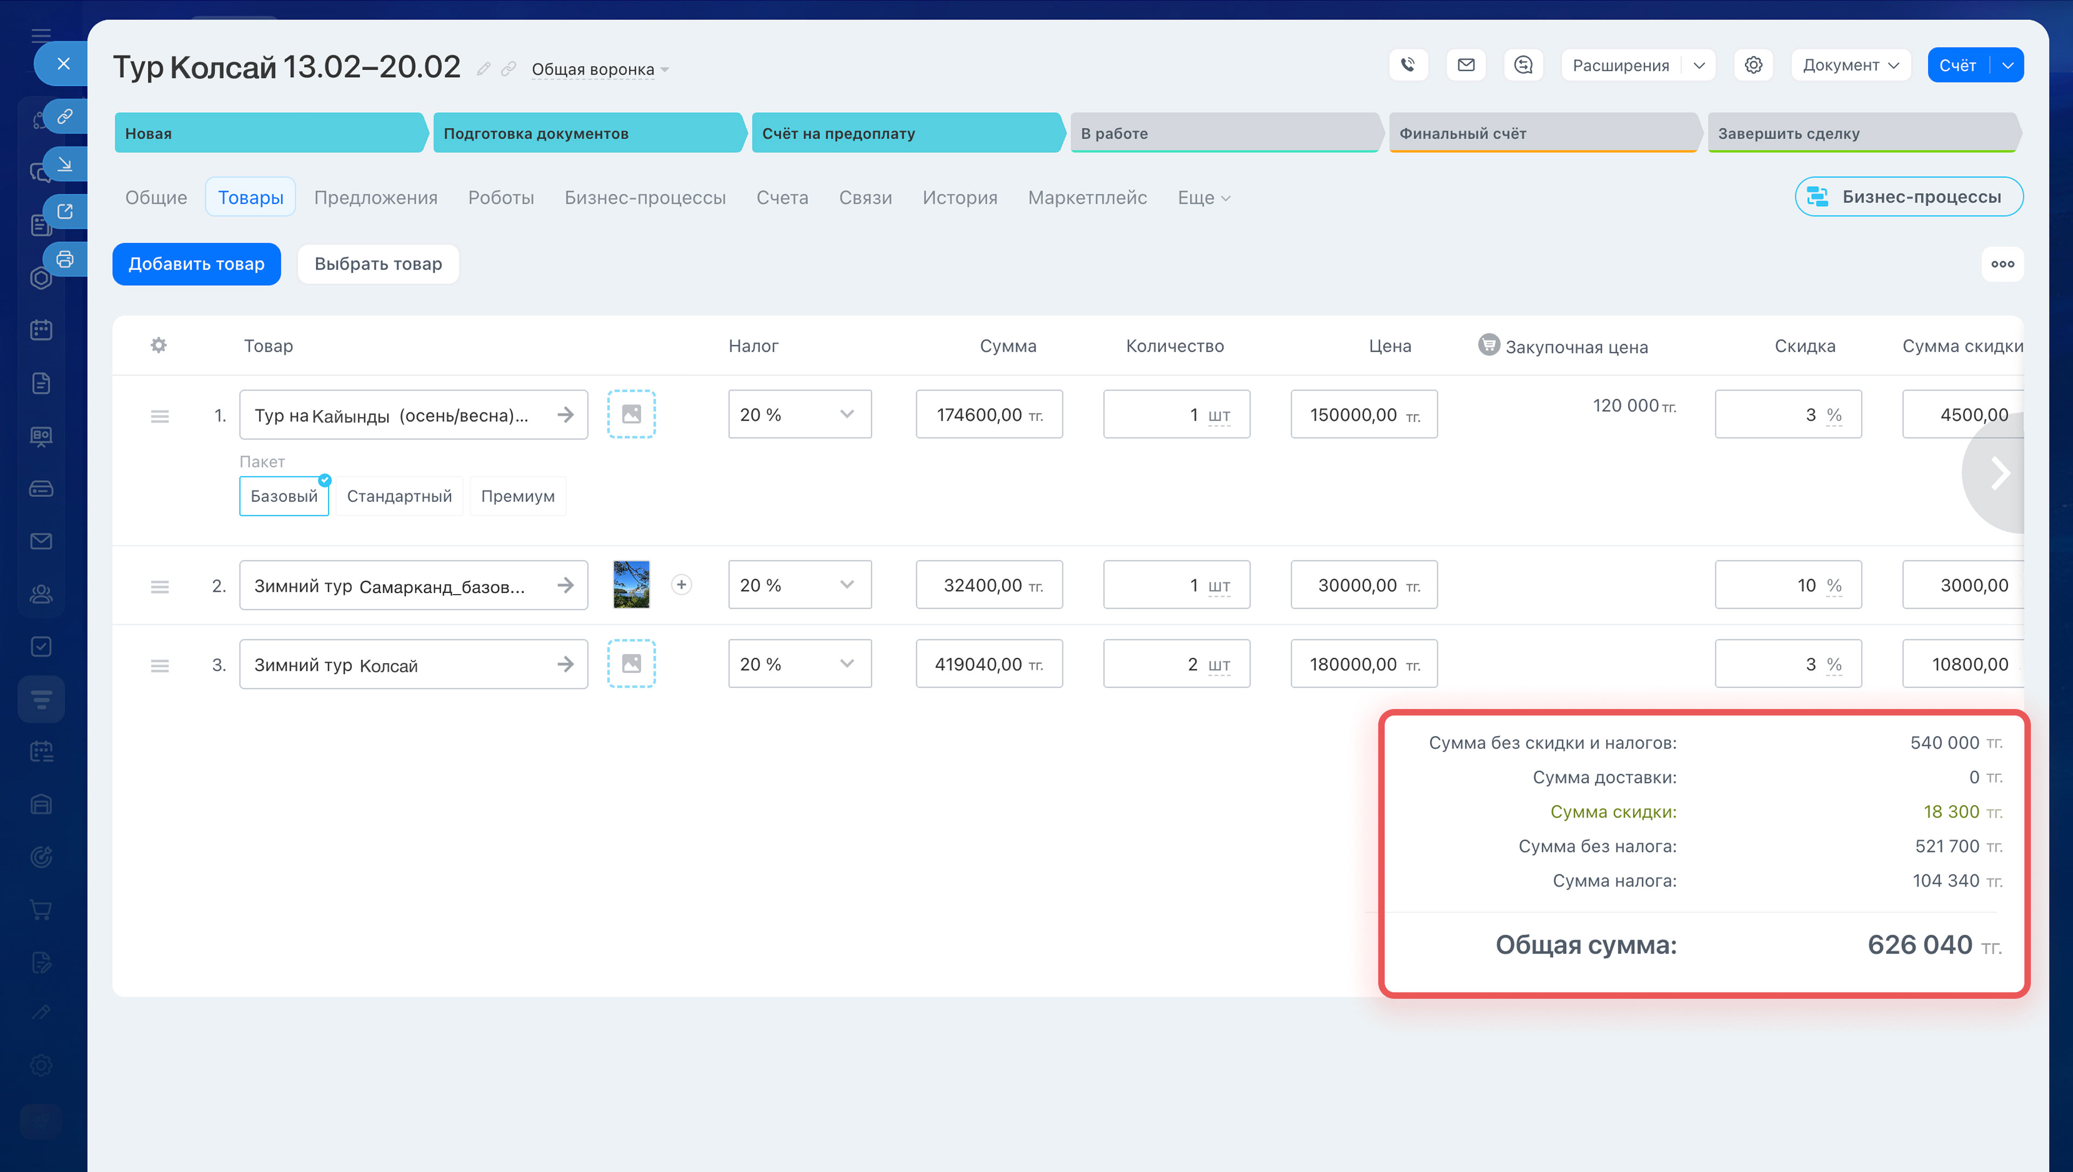2073x1172 pixels.
Task: Click the table column settings gear
Action: pos(159,345)
